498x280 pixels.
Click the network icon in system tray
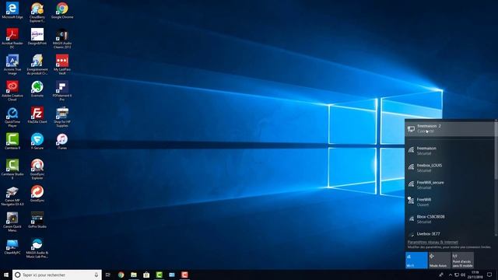tap(457, 275)
